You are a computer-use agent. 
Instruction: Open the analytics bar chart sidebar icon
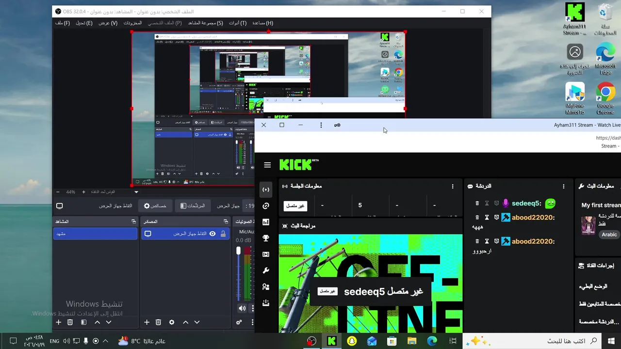pyautogui.click(x=266, y=222)
